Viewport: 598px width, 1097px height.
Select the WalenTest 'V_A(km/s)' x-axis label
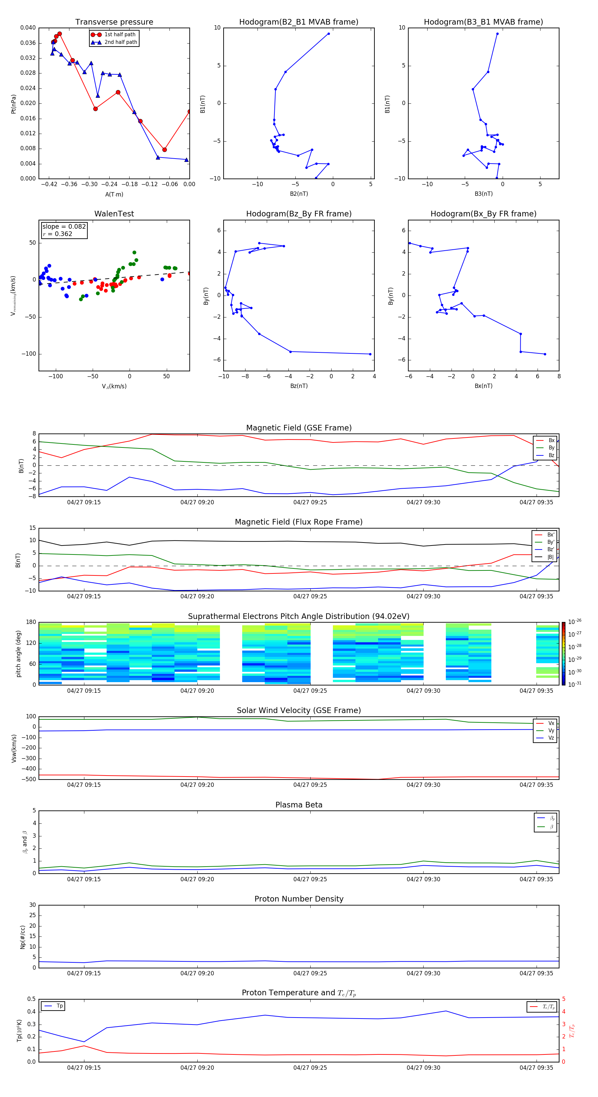(x=114, y=386)
